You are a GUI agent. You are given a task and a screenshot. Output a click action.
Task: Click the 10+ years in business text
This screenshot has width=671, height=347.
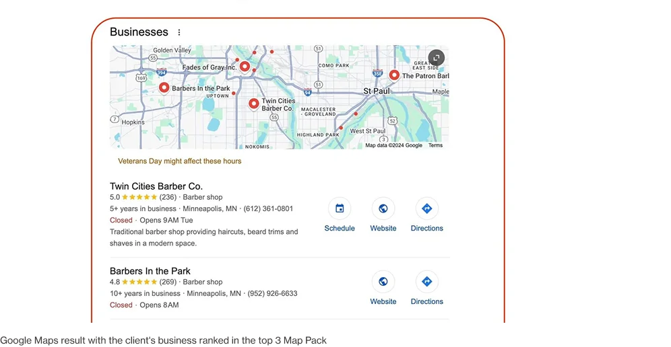pos(145,294)
